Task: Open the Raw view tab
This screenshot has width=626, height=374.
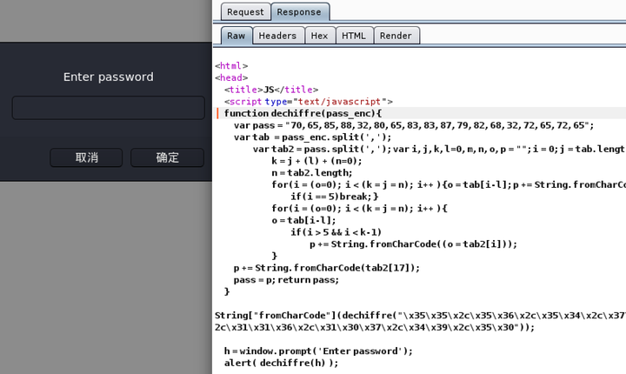Action: coord(236,36)
